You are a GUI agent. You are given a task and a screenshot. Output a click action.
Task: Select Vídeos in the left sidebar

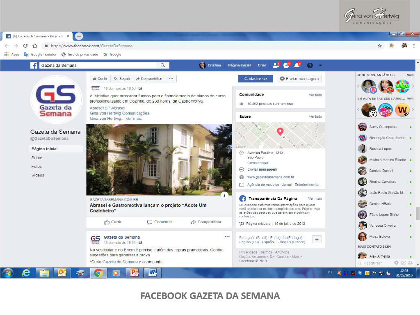coord(37,175)
